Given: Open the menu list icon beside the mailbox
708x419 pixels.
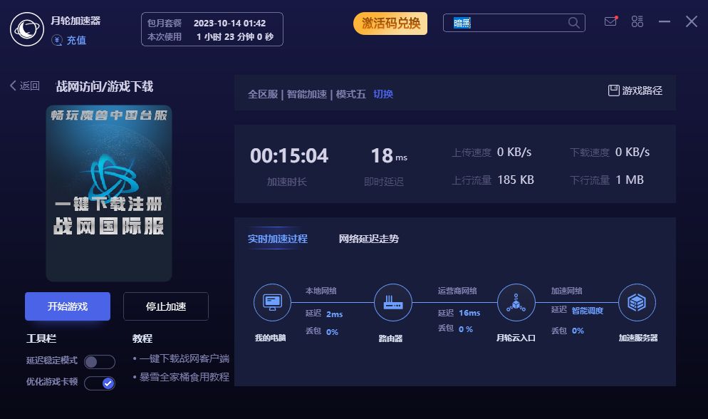Looking at the screenshot, I should tap(637, 21).
